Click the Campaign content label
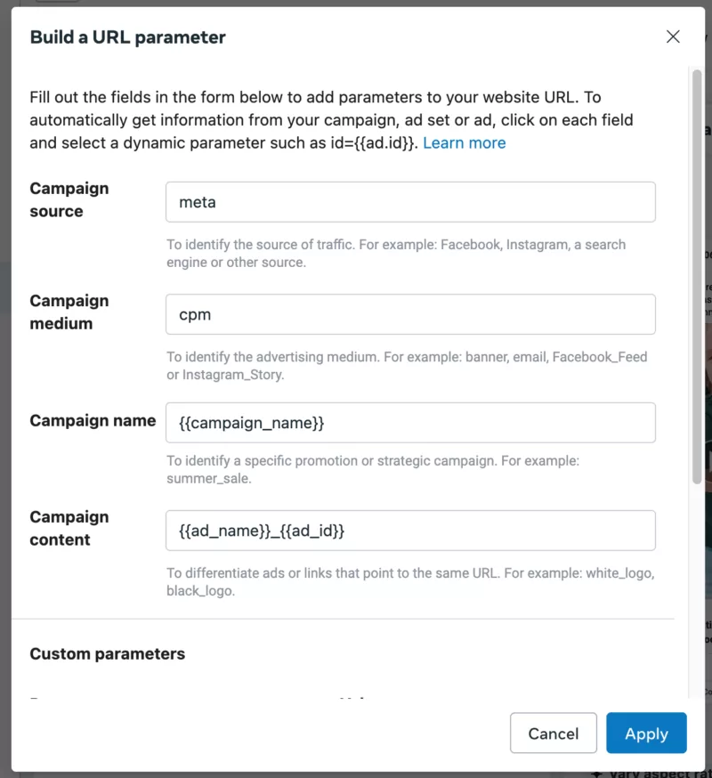712x778 pixels. point(69,528)
